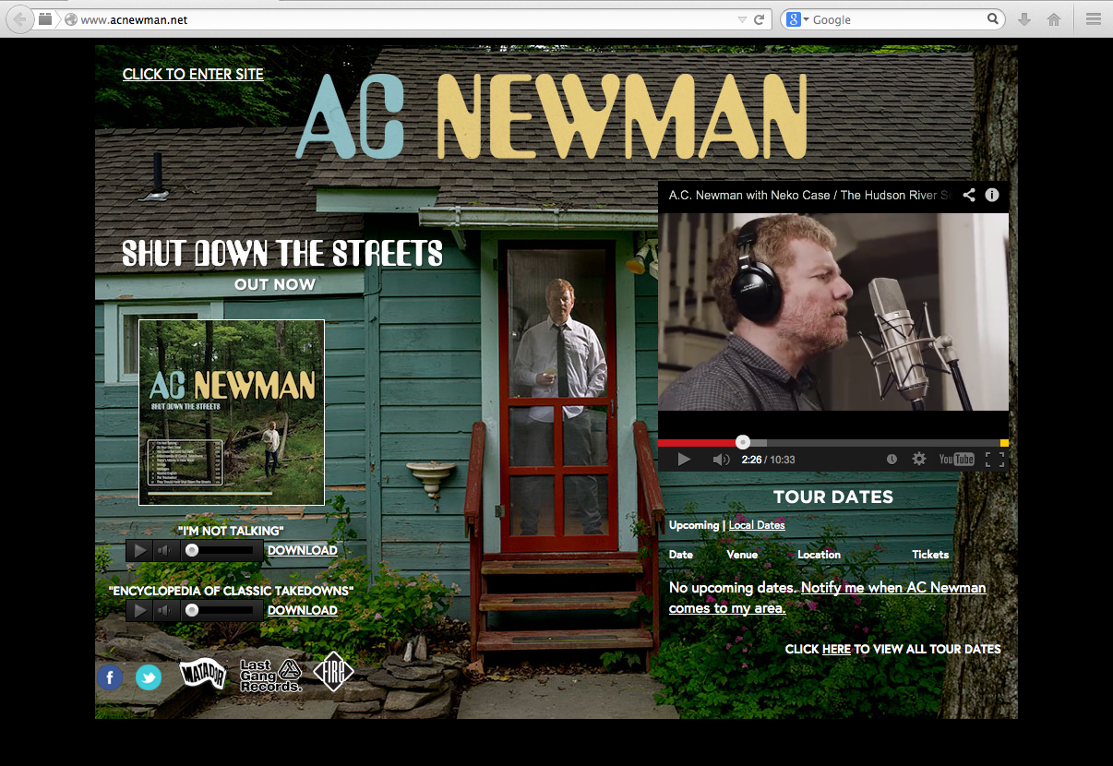This screenshot has width=1113, height=766.
Task: Click the Date column header
Action: click(681, 555)
